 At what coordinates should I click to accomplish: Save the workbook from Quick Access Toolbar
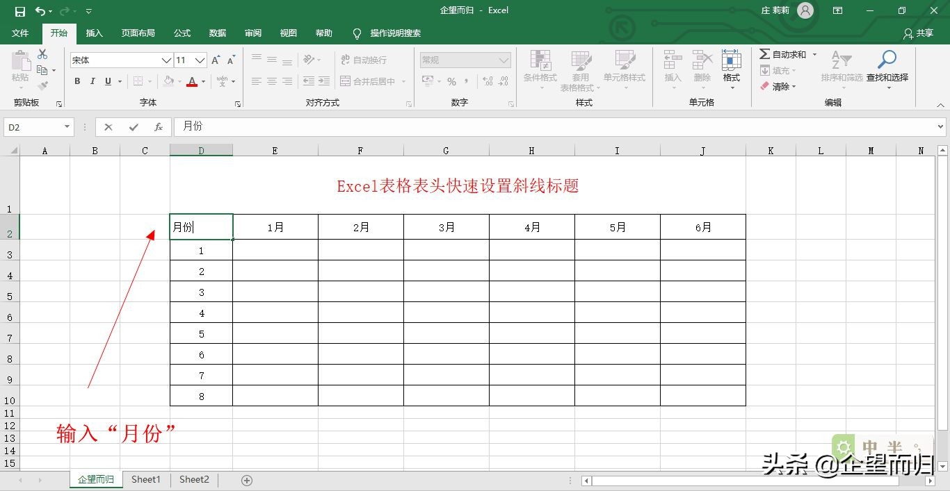(x=19, y=10)
